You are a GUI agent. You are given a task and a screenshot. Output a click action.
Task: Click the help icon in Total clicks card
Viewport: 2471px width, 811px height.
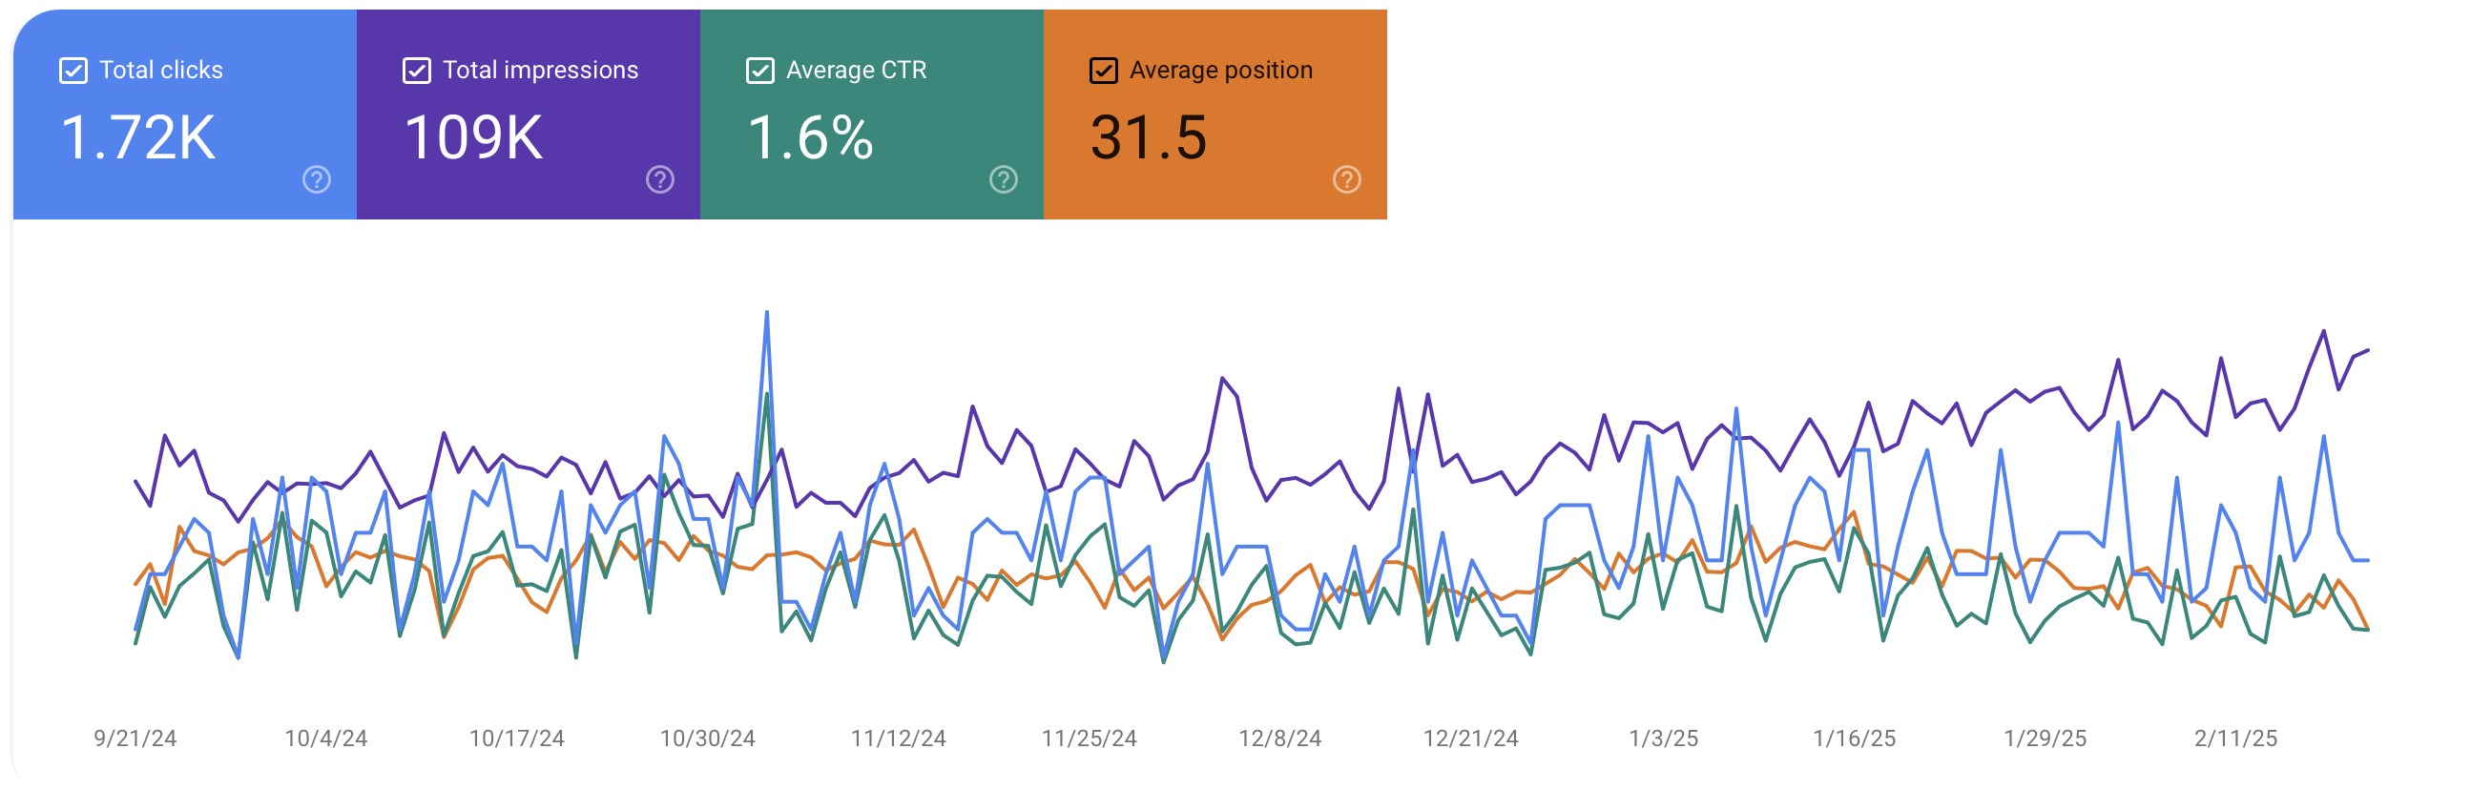tap(317, 179)
